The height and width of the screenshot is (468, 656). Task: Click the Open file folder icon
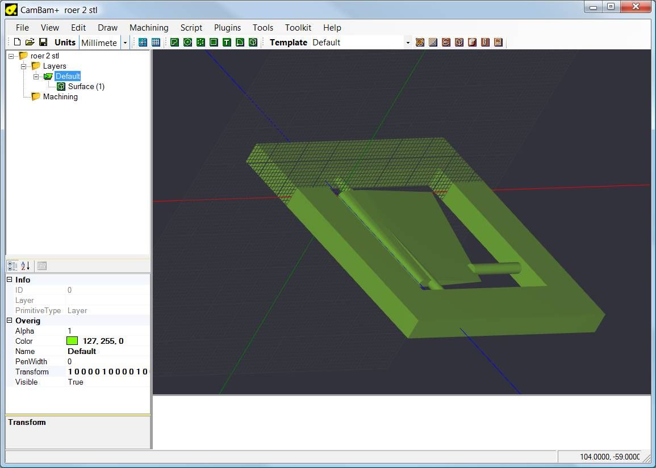click(x=30, y=42)
